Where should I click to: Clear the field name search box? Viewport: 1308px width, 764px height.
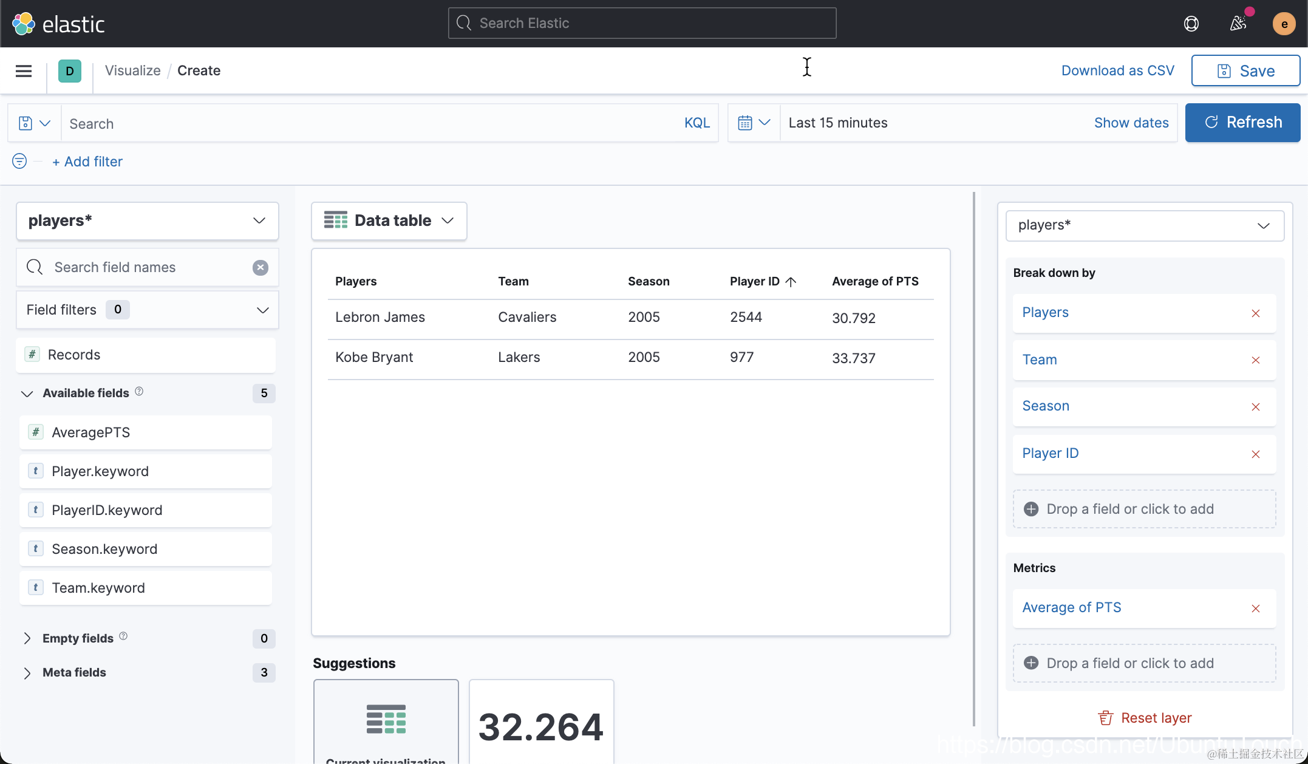(x=261, y=268)
